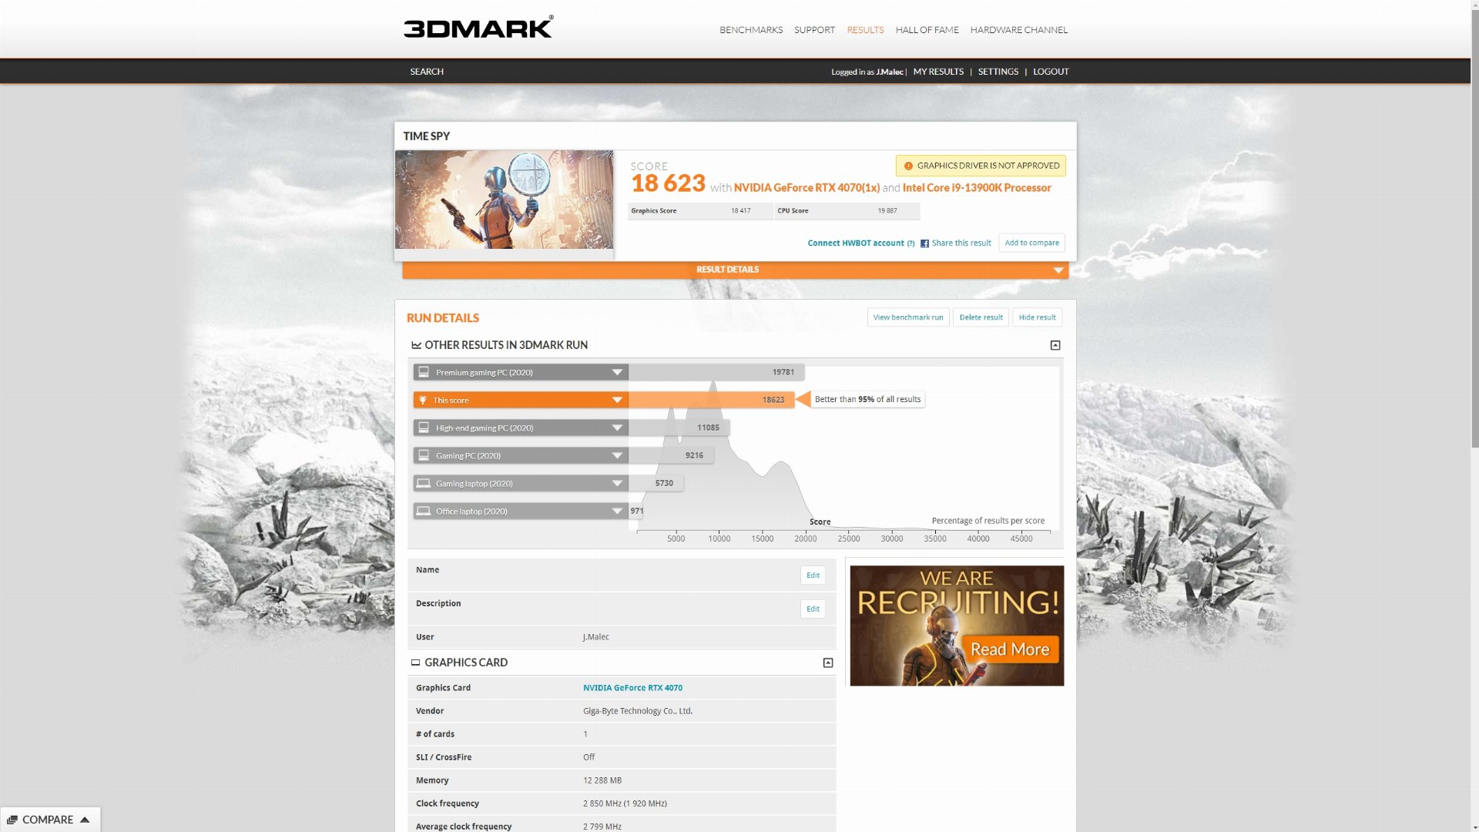
Task: Click laptop icon in Gaming laptop row
Action: (x=423, y=483)
